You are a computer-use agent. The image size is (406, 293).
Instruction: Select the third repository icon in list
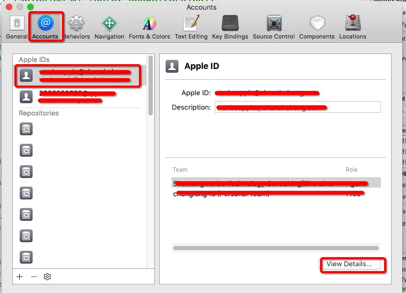[26, 172]
